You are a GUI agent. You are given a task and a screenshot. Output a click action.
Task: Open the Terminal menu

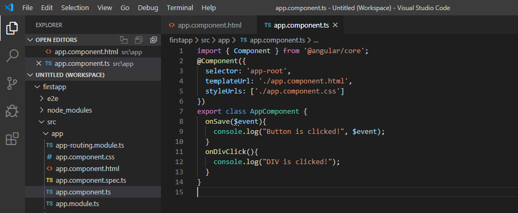coord(180,7)
